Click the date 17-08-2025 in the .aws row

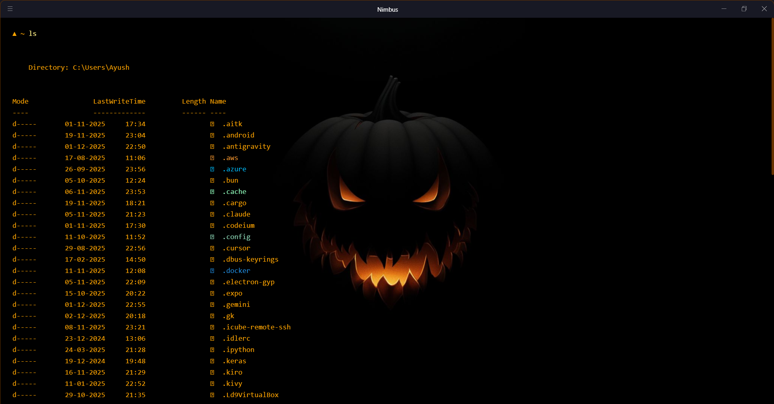pyautogui.click(x=85, y=158)
